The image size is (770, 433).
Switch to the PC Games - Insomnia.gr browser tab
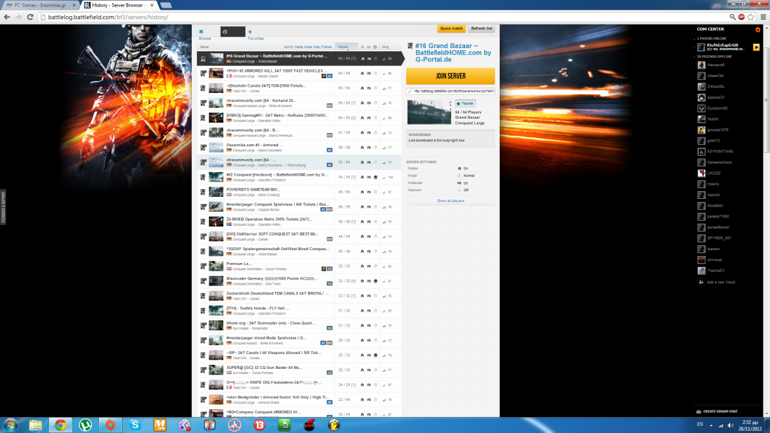pyautogui.click(x=40, y=4)
